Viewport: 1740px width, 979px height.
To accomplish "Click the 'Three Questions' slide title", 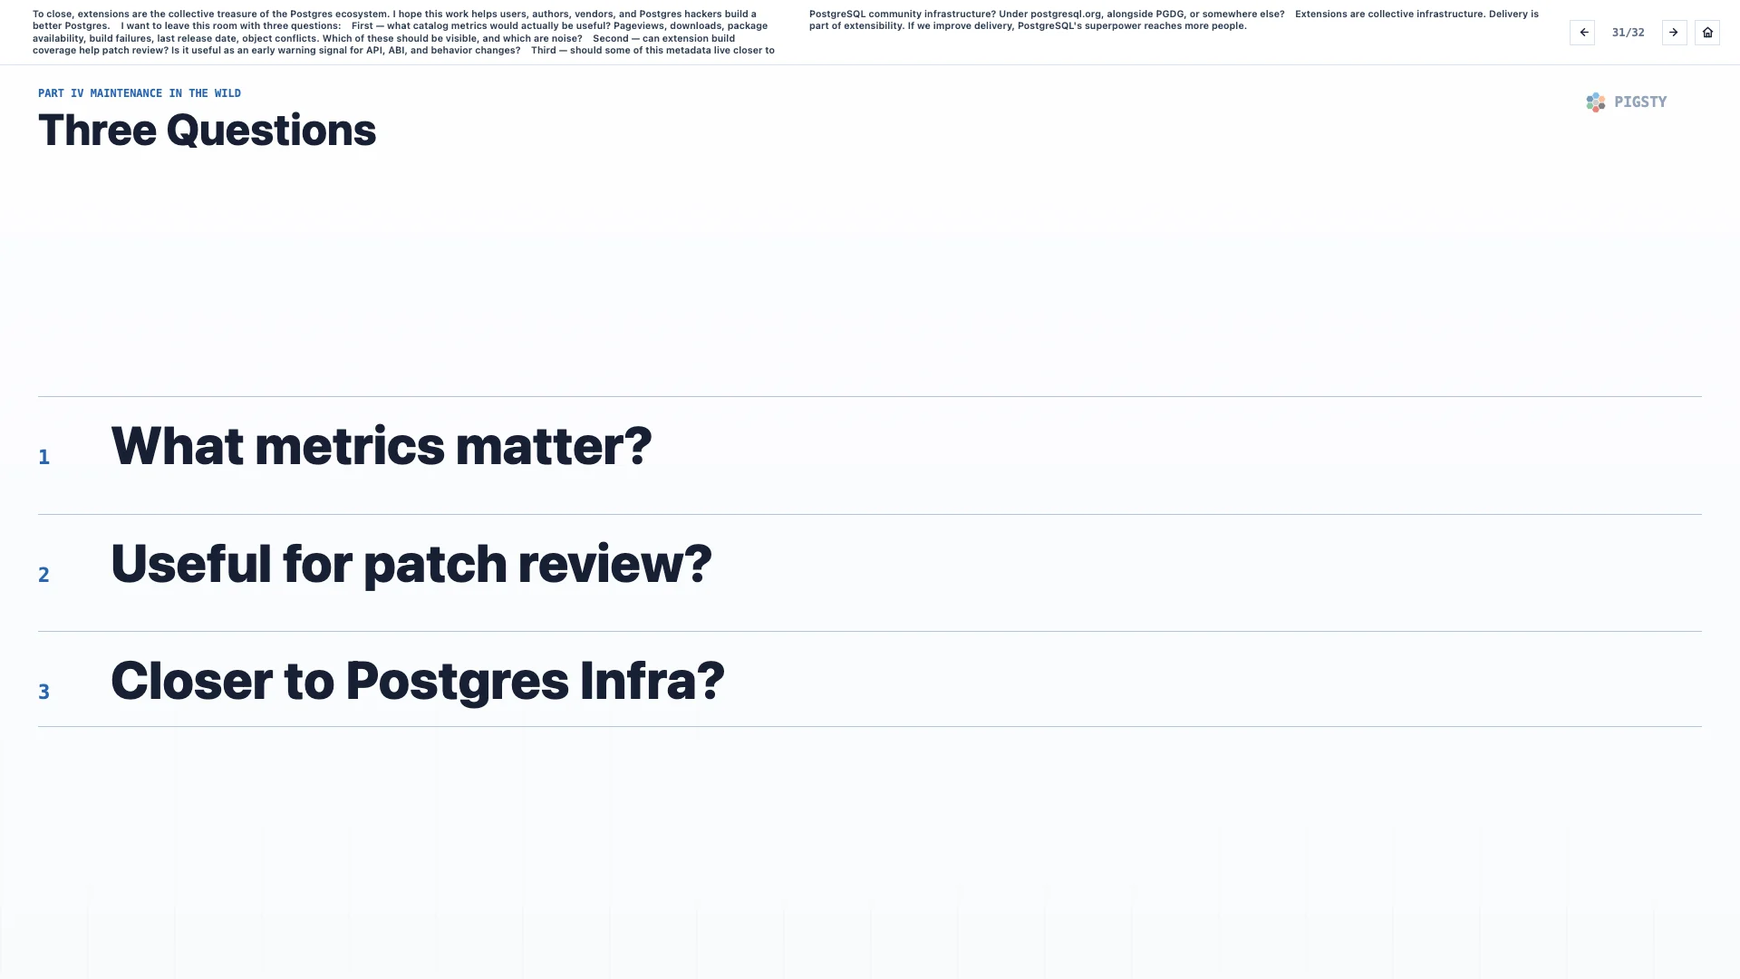I will [207, 131].
